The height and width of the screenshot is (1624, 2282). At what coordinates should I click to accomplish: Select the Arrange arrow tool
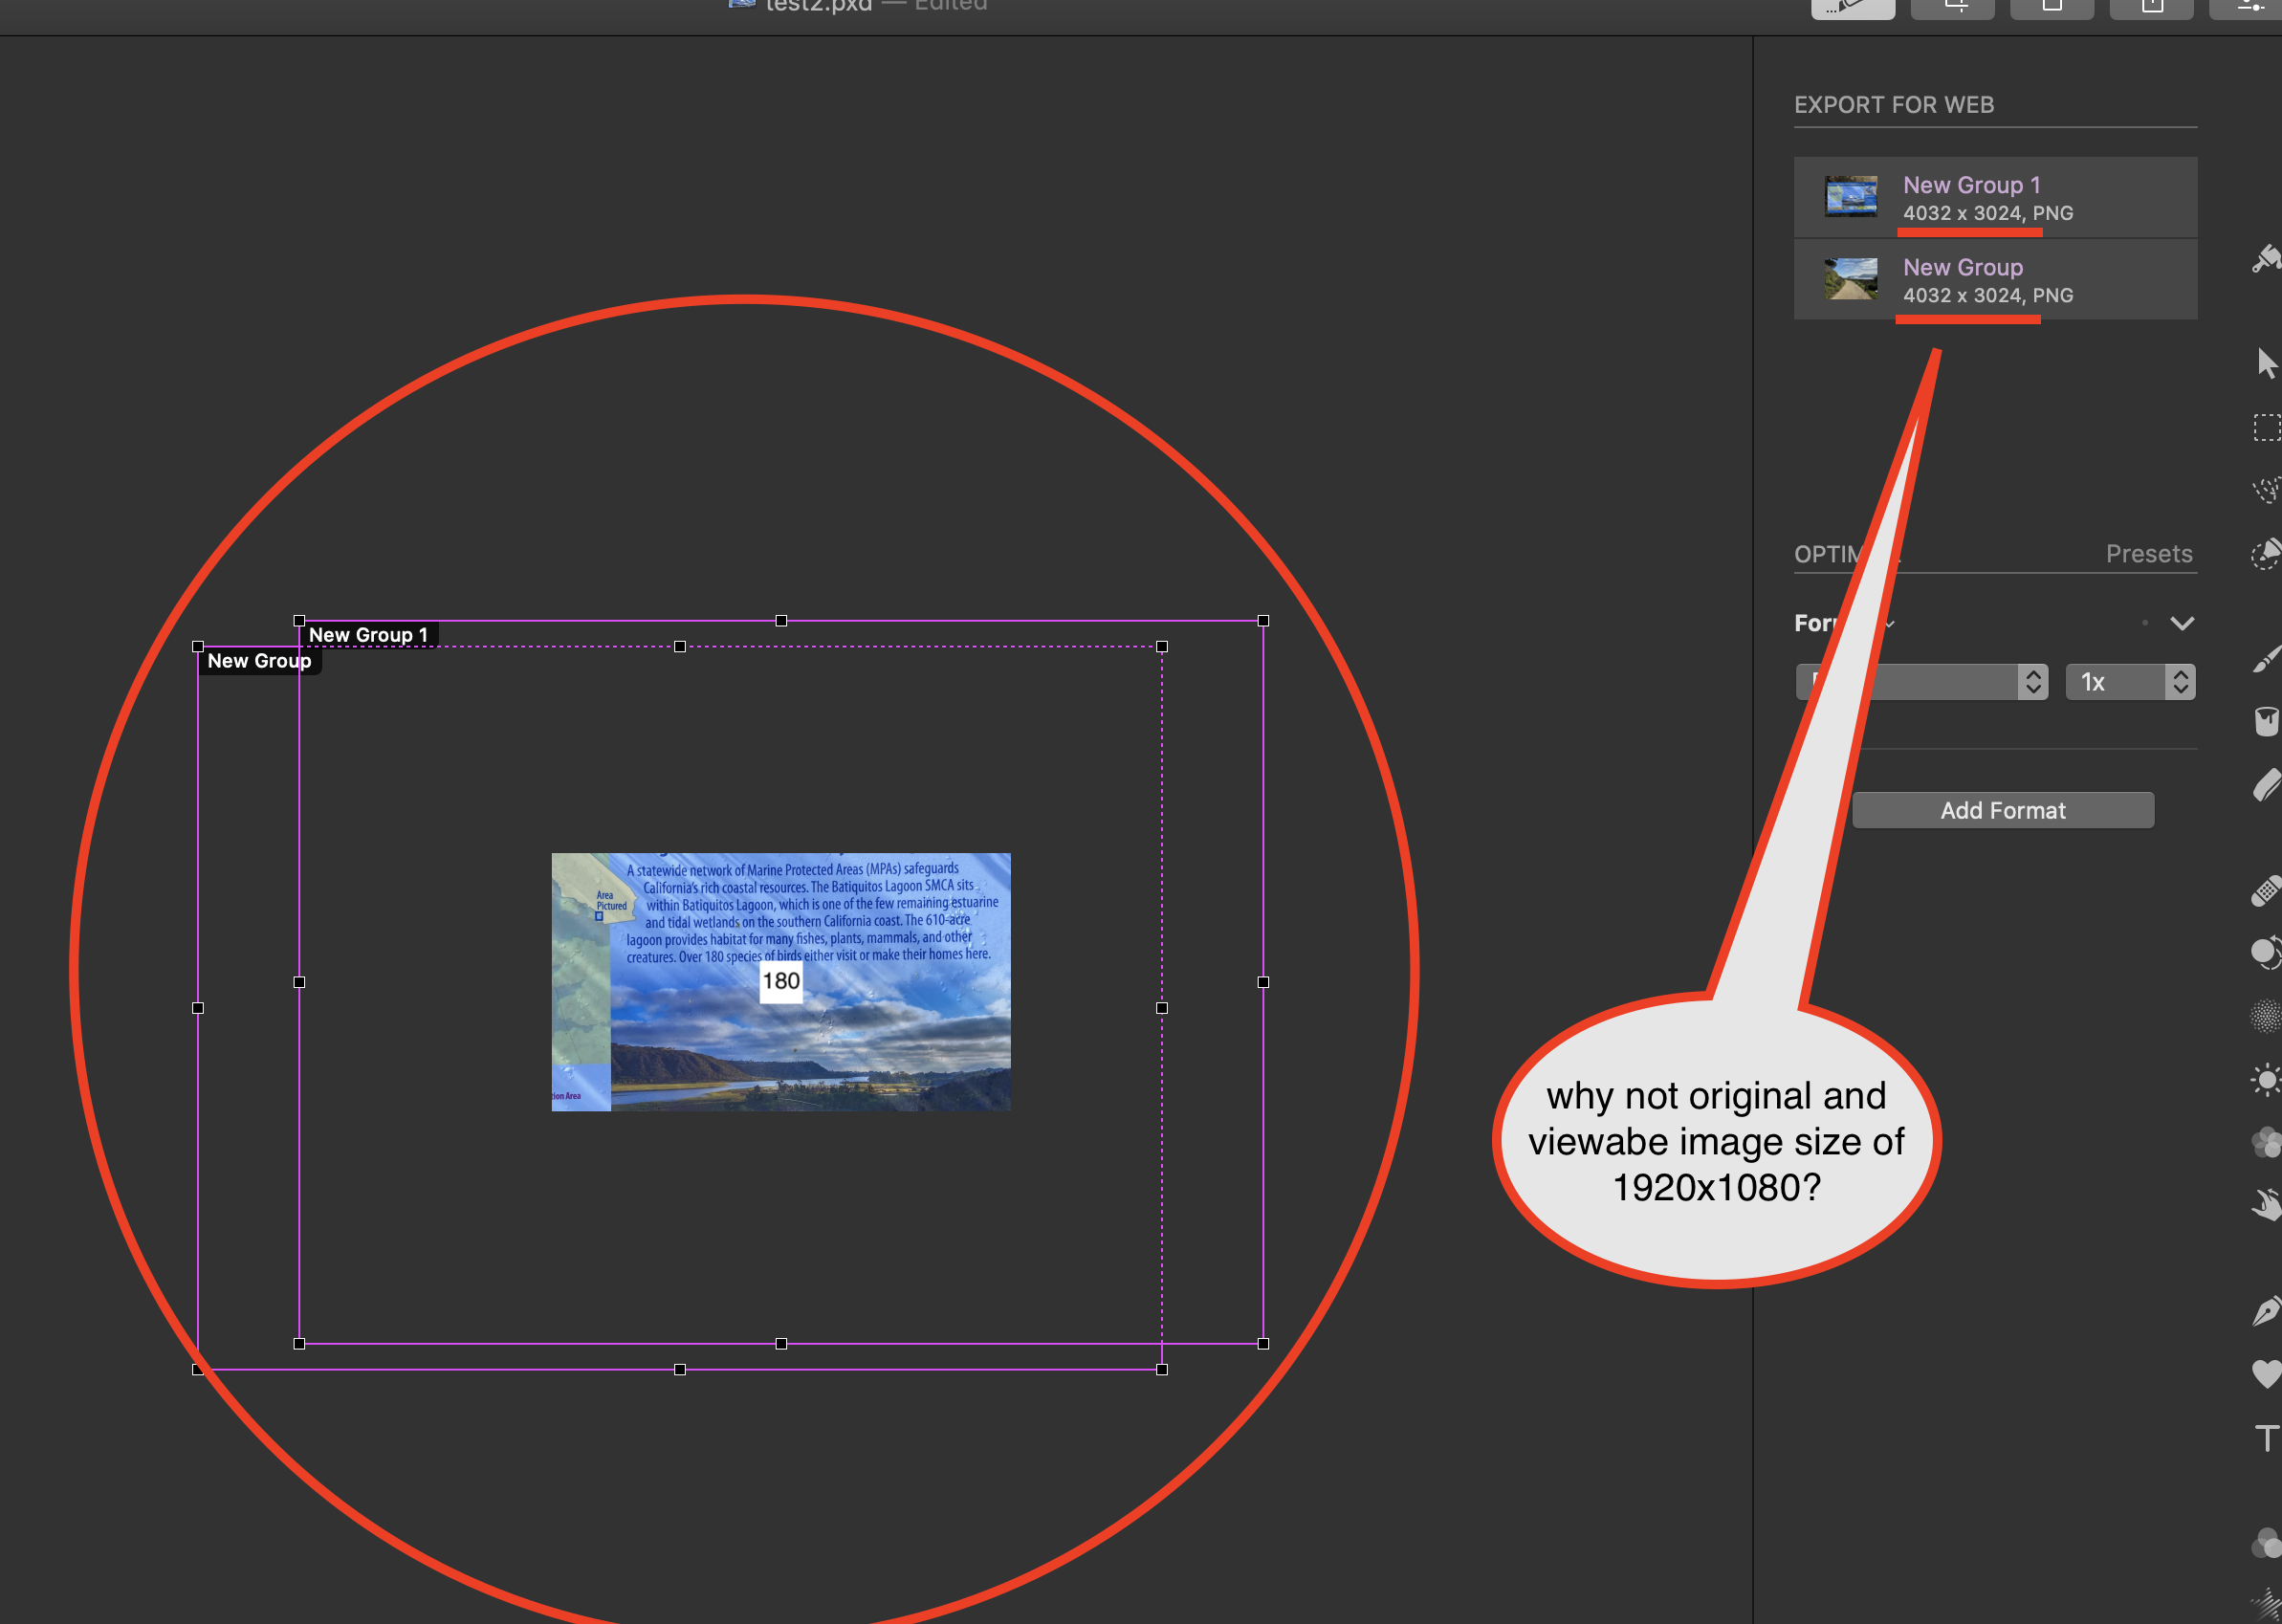[x=2267, y=363]
